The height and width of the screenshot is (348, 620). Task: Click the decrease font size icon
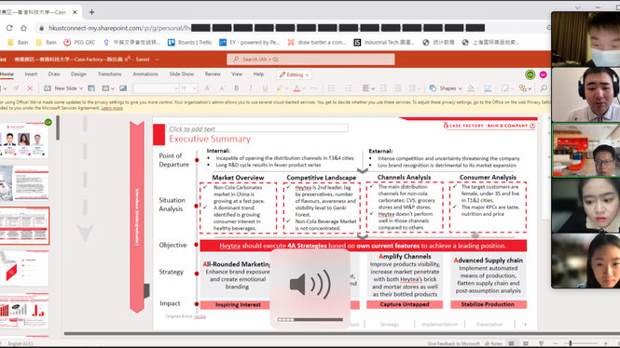222,88
